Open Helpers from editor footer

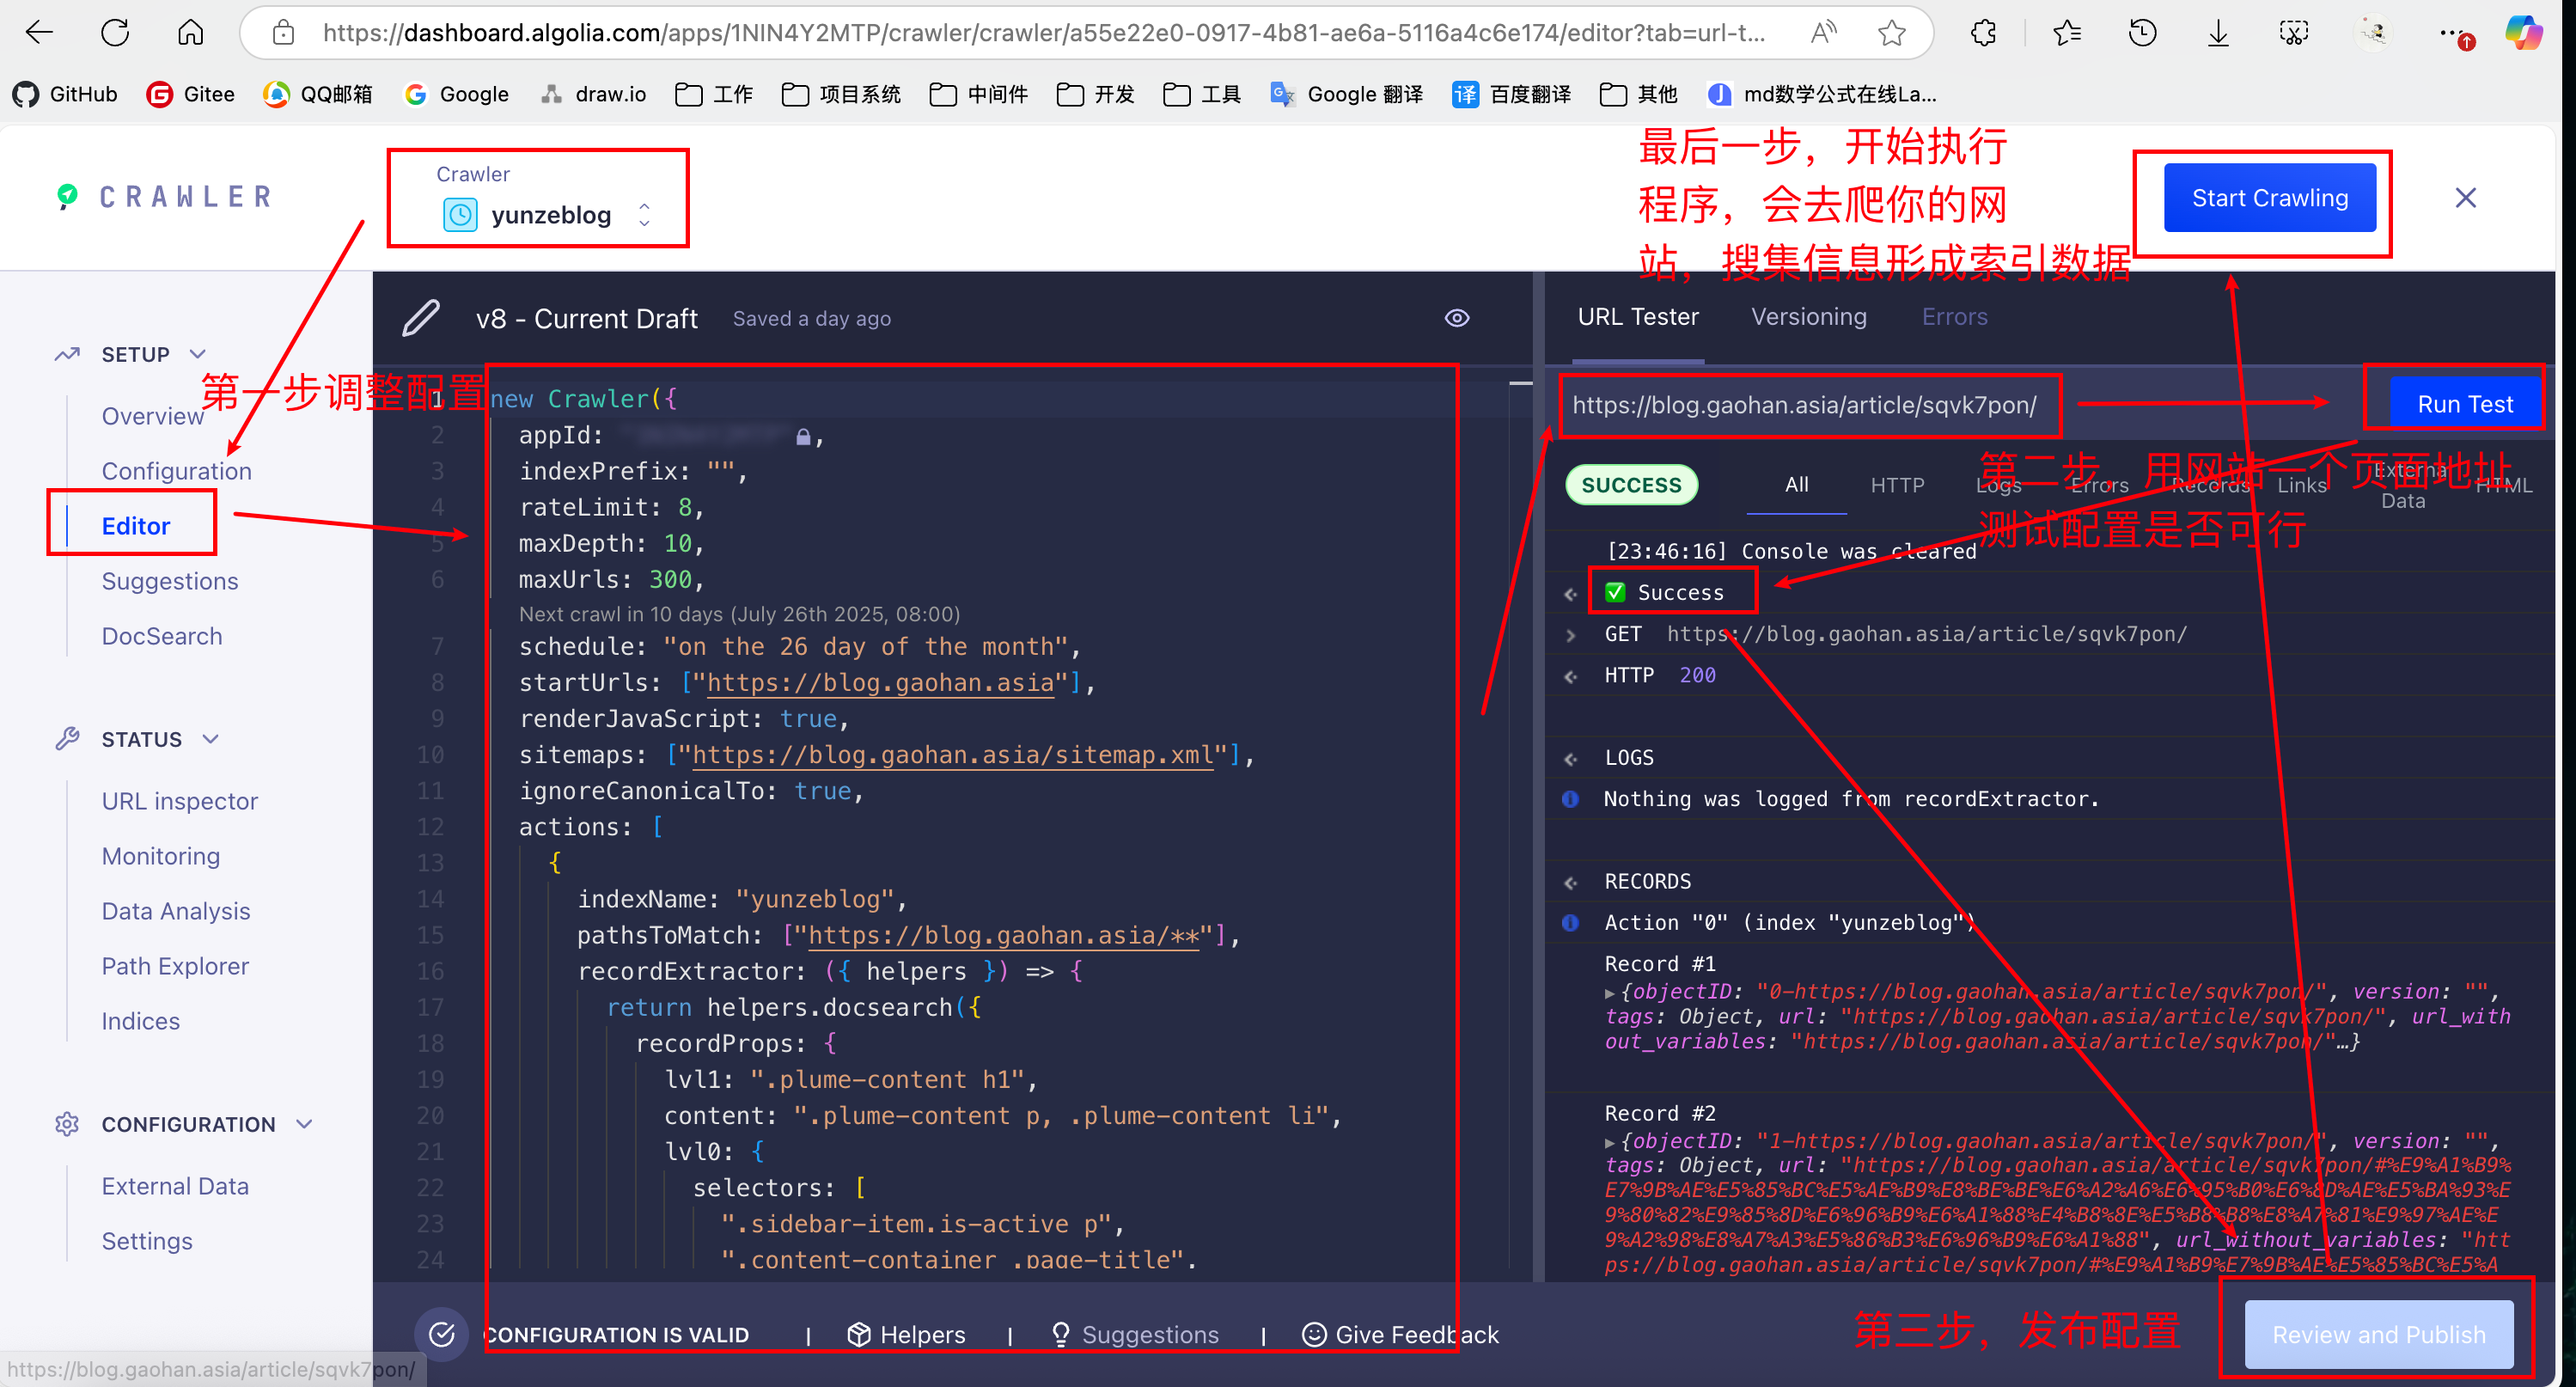(906, 1334)
